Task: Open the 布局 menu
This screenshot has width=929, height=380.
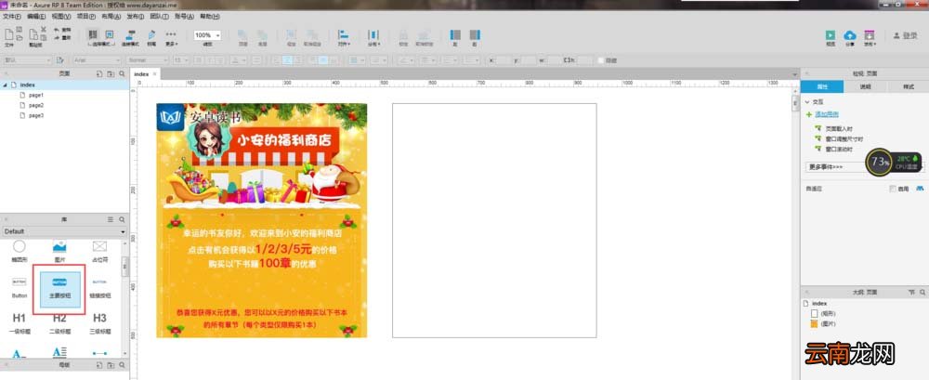Action: click(x=111, y=17)
